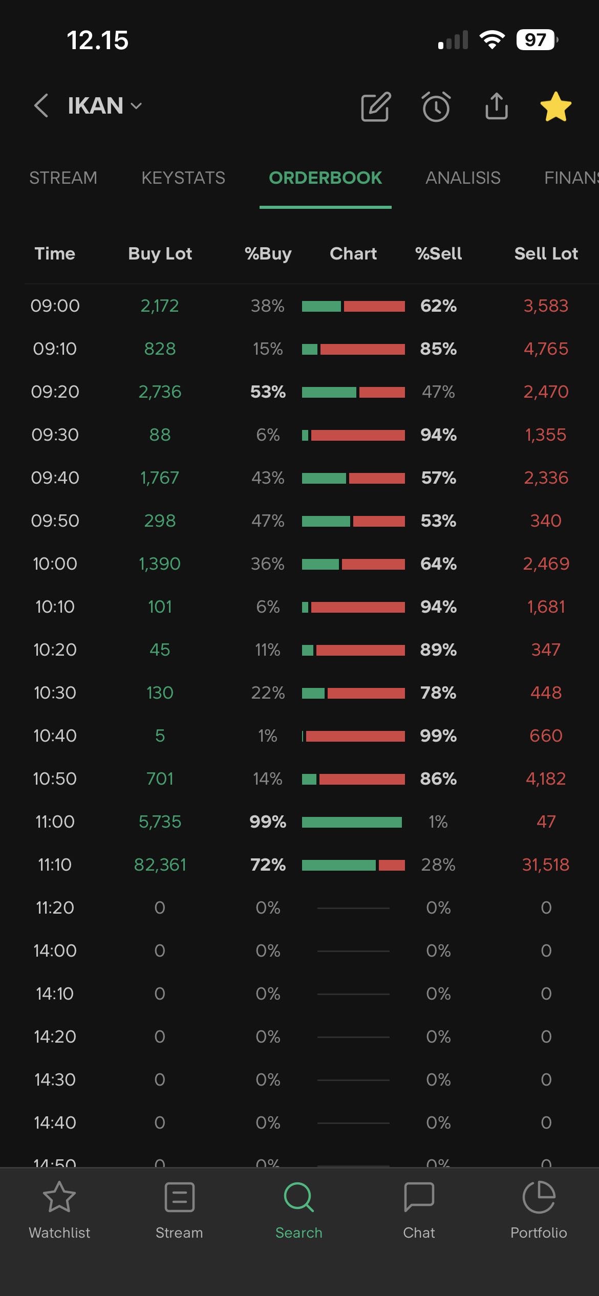Open the IKAN symbol dropdown

104,106
